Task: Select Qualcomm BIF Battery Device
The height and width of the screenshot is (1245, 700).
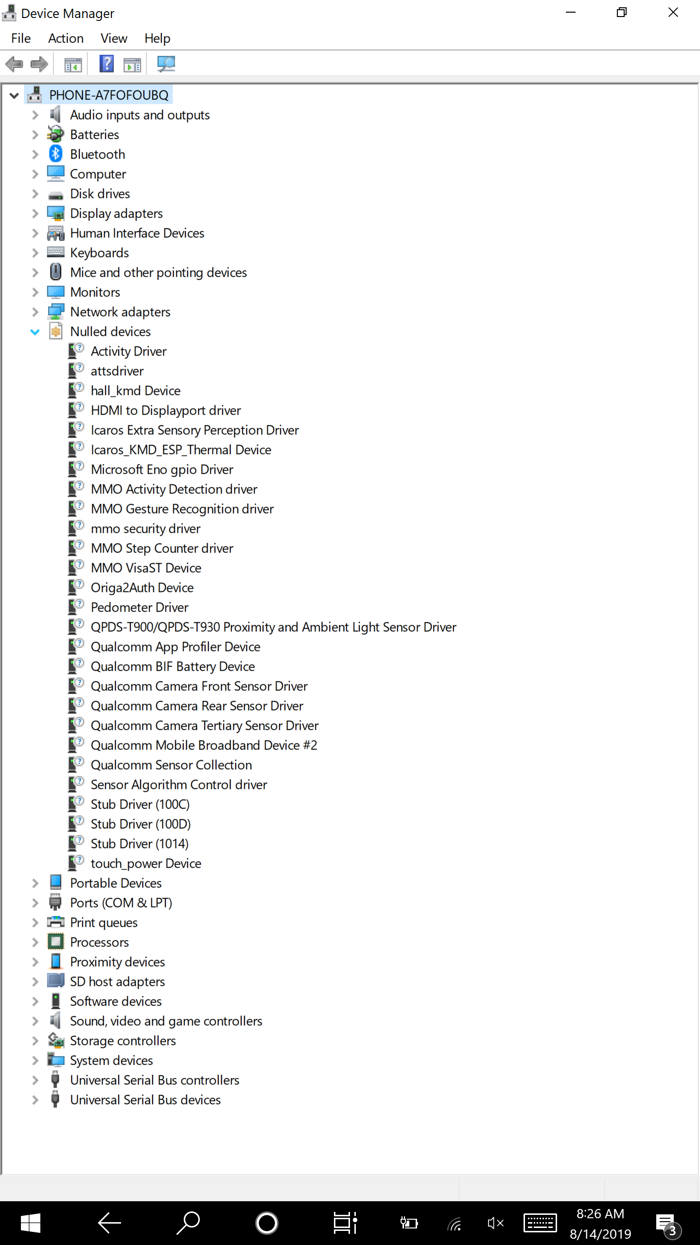Action: [x=173, y=666]
